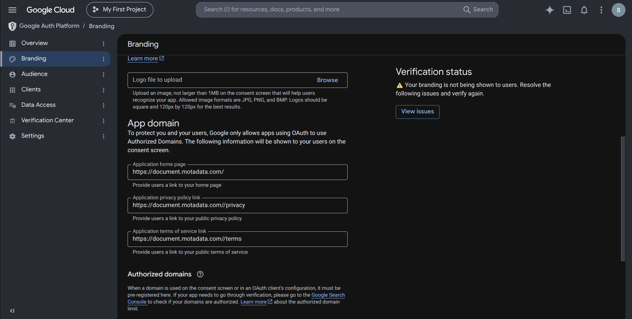Edit the Application terms of service link field
The height and width of the screenshot is (319, 632).
point(237,239)
